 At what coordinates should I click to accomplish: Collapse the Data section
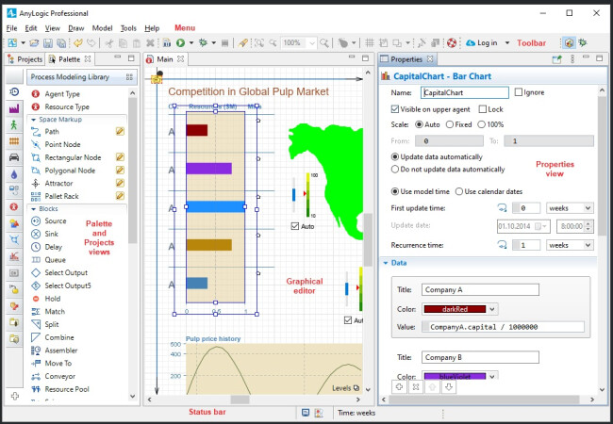(x=387, y=263)
